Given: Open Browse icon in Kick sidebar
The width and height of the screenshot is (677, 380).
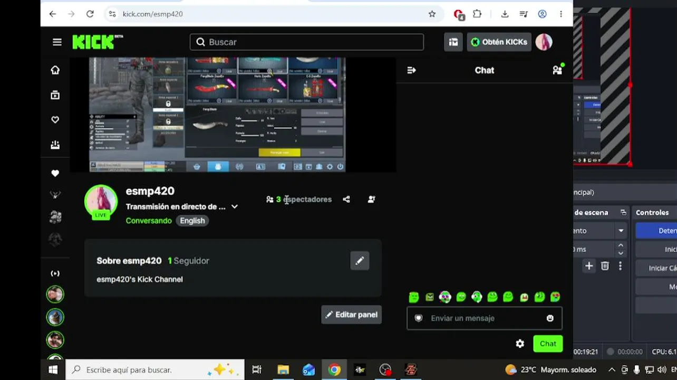Looking at the screenshot, I should [55, 95].
